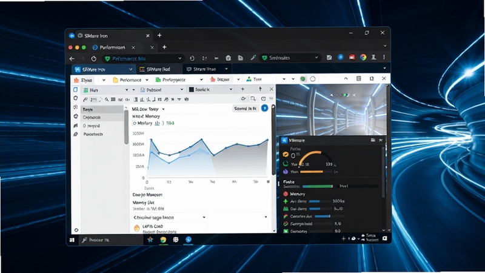Open the hamburger lines icon in panel toolbar

coord(271,98)
